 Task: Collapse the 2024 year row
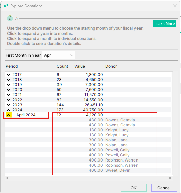9,110
